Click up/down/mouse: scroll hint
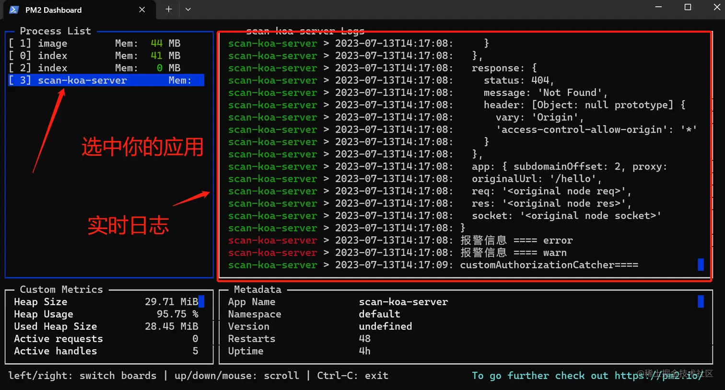This screenshot has width=725, height=390. click(237, 376)
